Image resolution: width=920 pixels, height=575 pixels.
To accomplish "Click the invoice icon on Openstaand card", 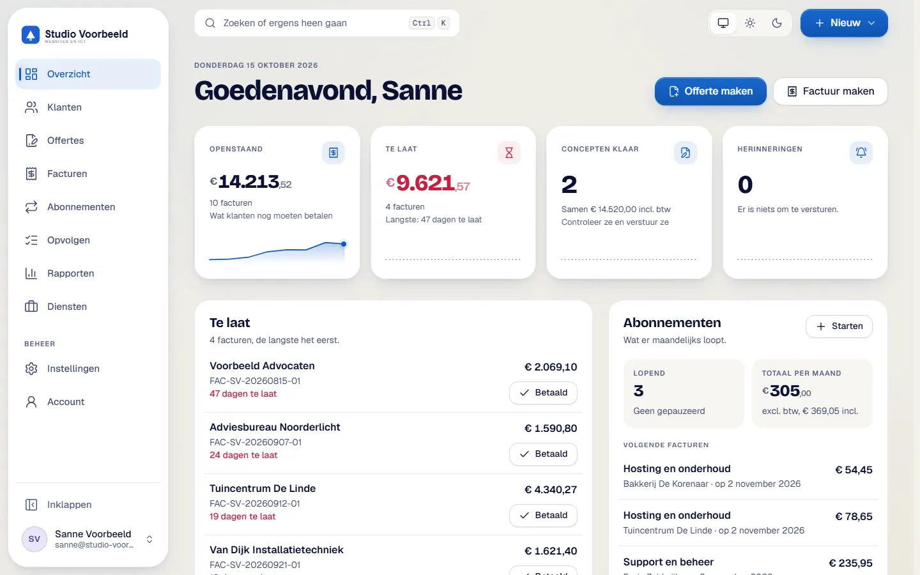I will click(333, 153).
